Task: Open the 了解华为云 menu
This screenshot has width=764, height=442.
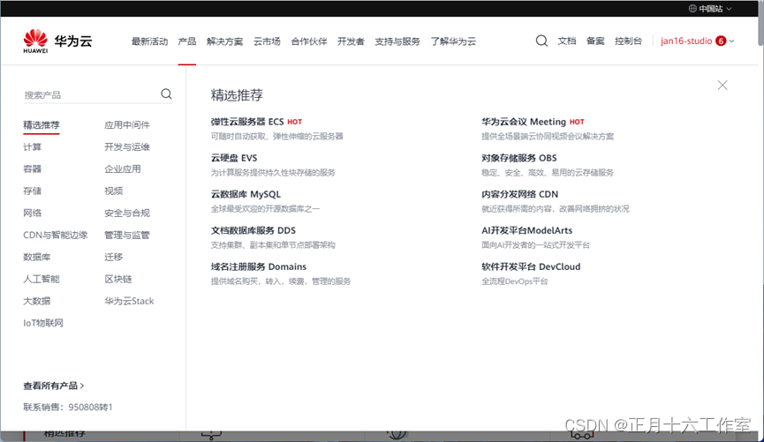Action: coord(453,41)
